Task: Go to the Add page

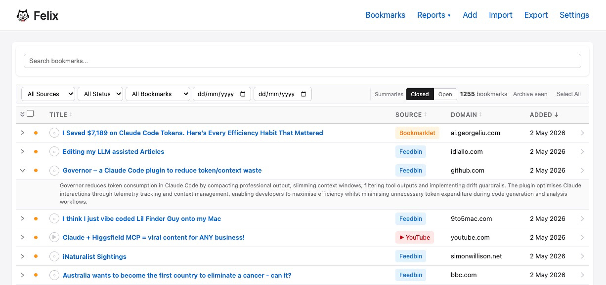Action: click(x=470, y=15)
